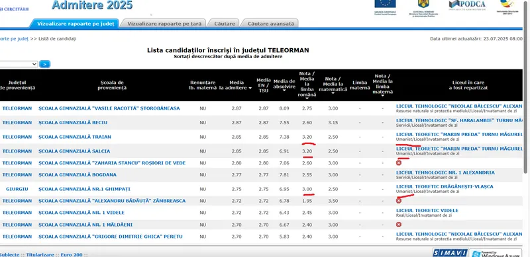Open Școala Gimnazială Zaharia Stancu Roșiori de Vede link
The height and width of the screenshot is (257, 530).
tap(112, 163)
